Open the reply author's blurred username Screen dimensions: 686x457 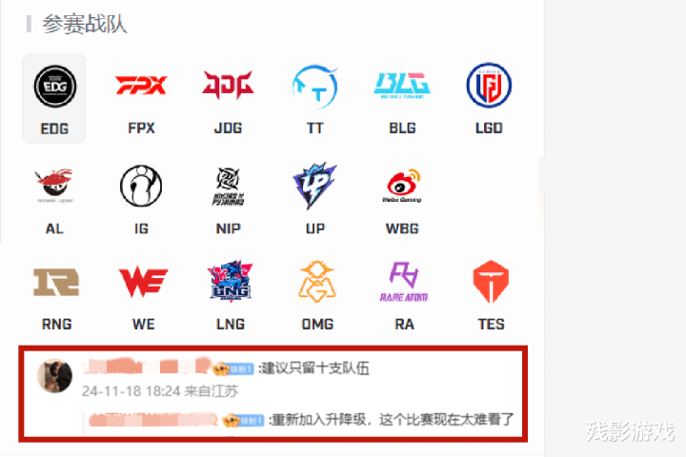click(x=153, y=420)
